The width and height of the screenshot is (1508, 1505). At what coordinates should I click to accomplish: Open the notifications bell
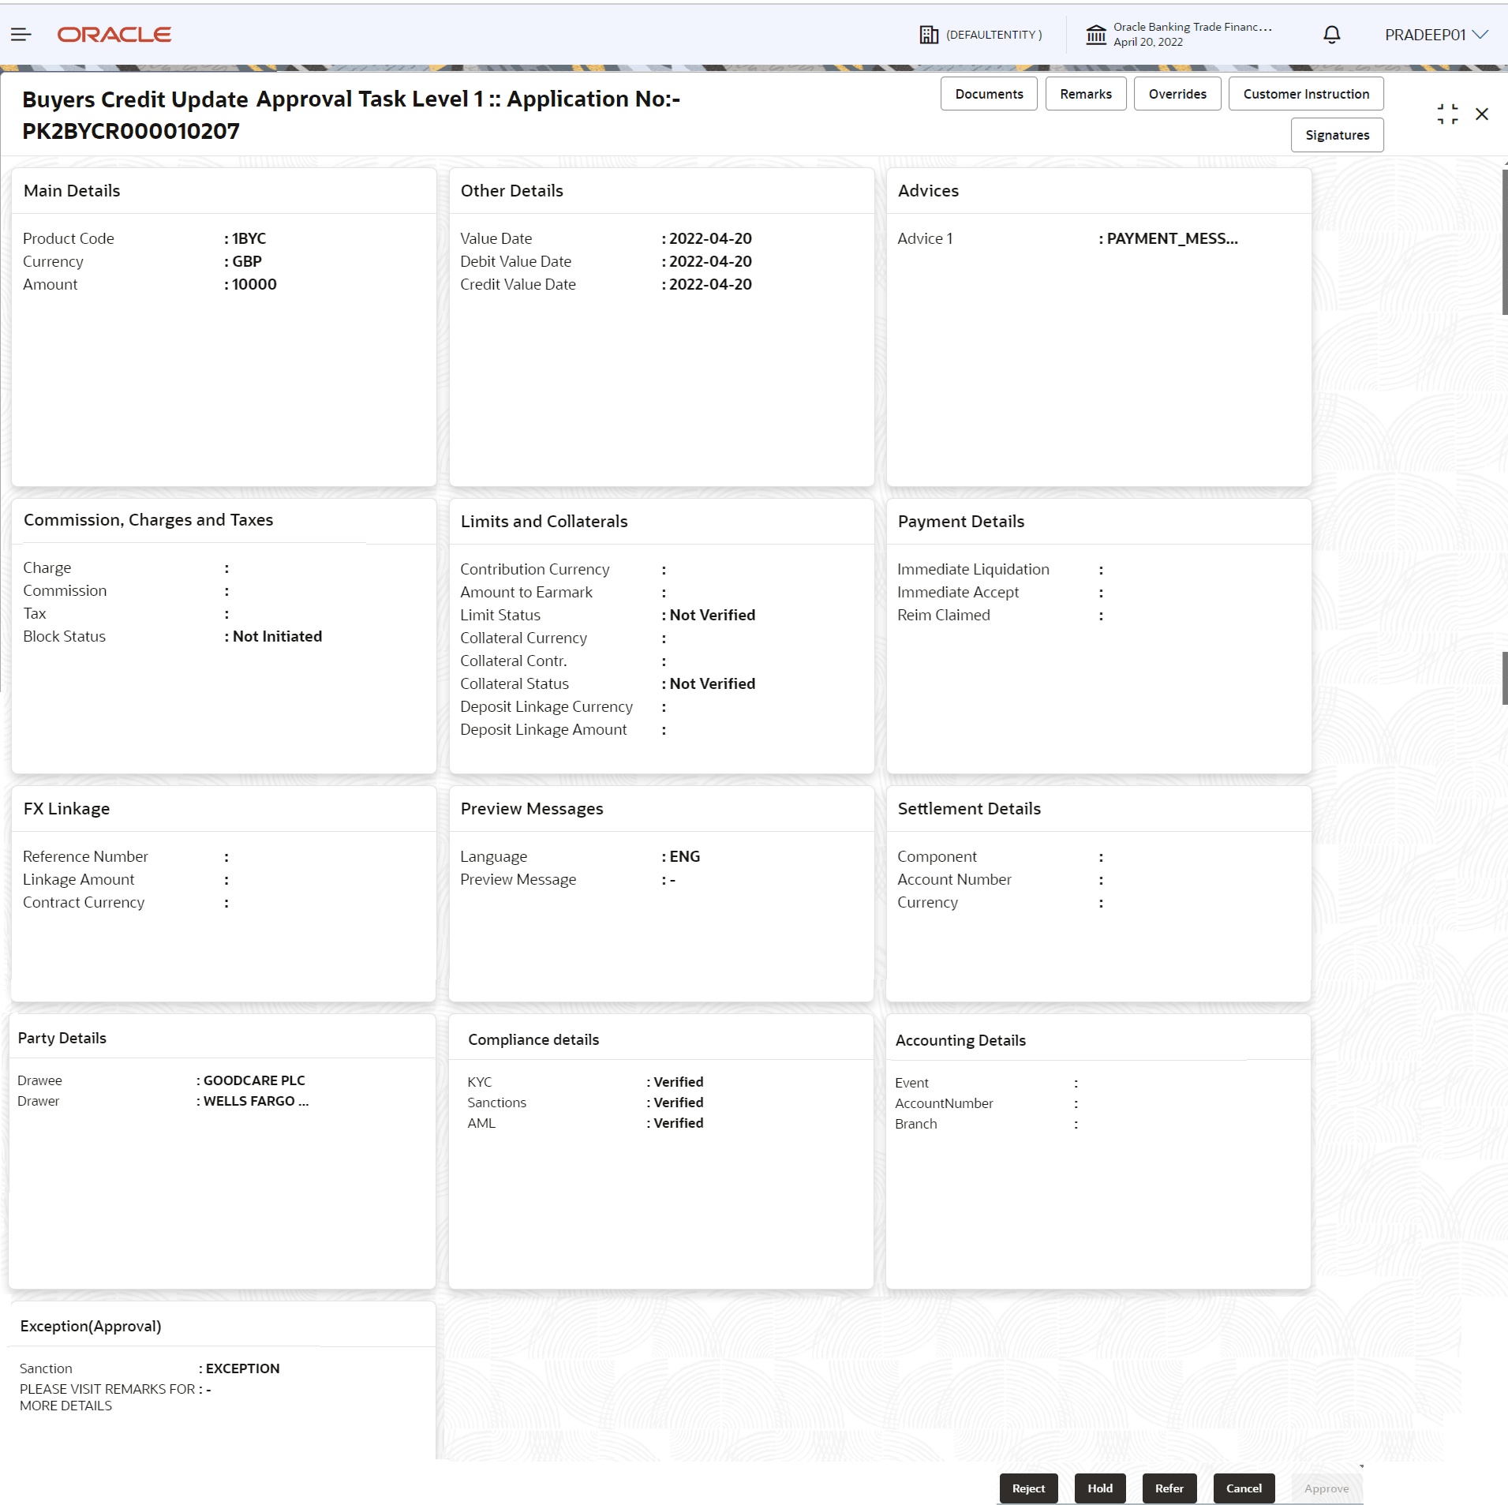click(x=1332, y=34)
